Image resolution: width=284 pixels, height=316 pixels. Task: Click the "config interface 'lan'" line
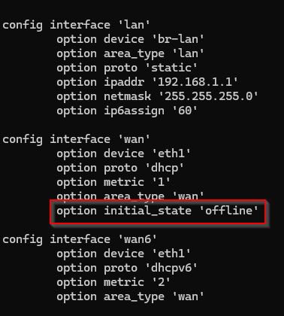[77, 26]
